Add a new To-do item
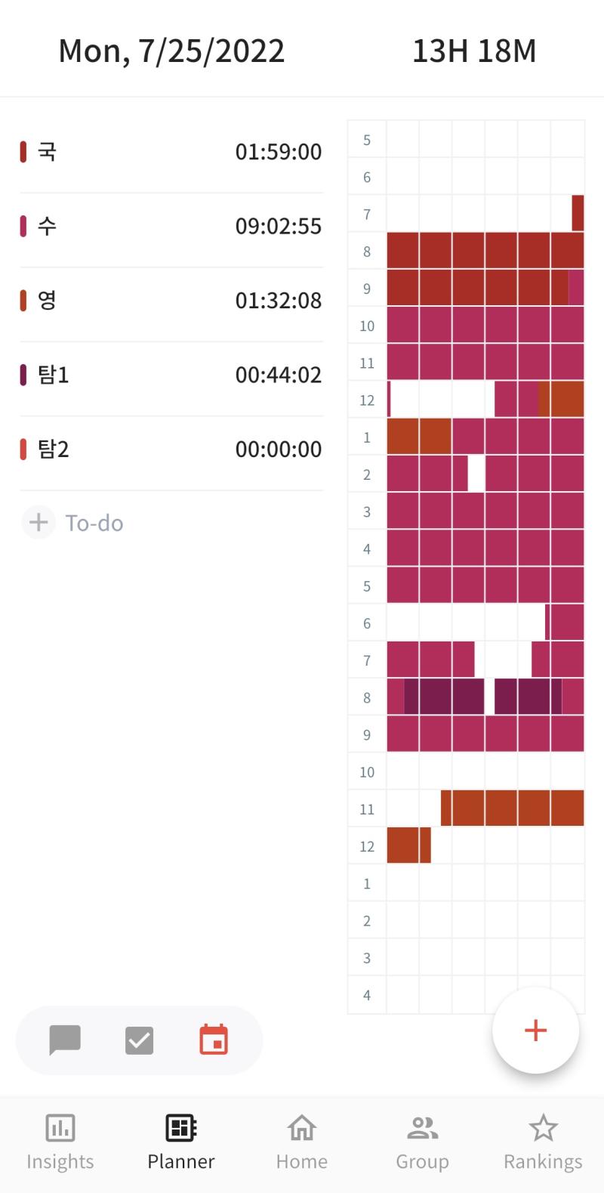This screenshot has width=604, height=1193. tap(94, 523)
